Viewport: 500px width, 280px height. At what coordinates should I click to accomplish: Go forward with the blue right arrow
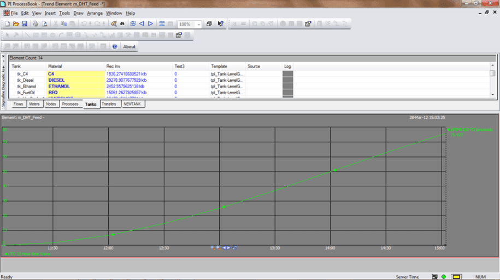150,24
